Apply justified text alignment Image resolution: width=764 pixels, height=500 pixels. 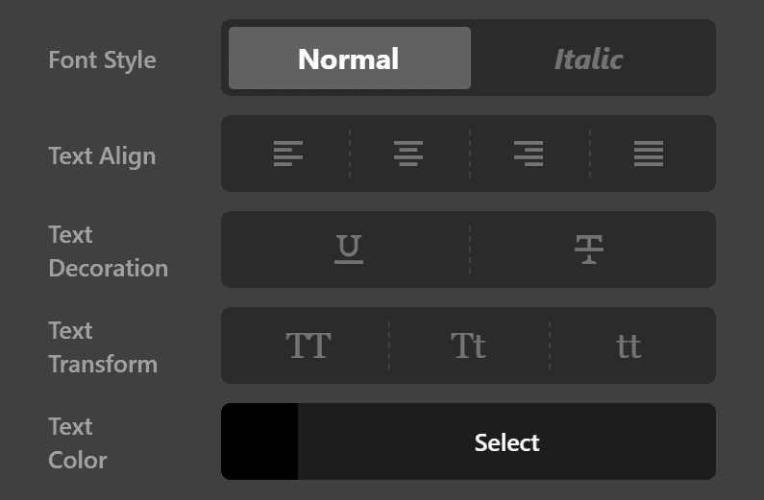(649, 154)
